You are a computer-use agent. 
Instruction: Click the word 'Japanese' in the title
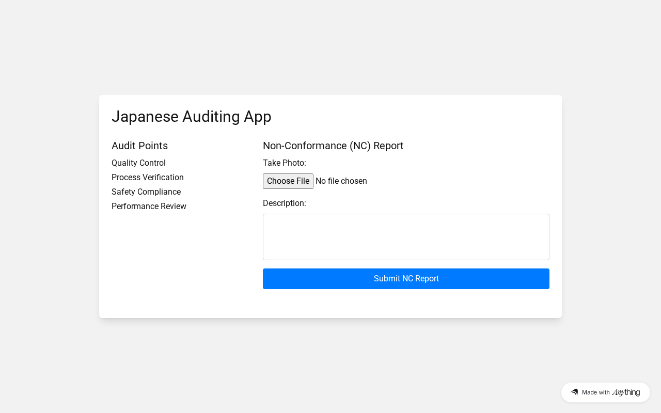[x=145, y=117]
